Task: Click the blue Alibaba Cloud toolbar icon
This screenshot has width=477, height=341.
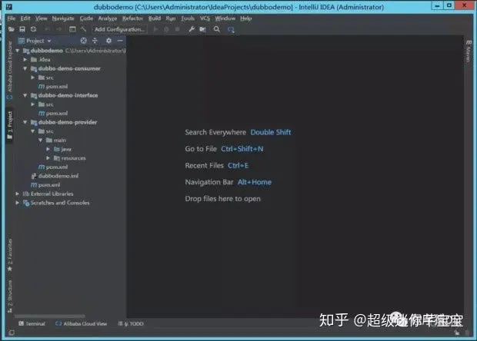Action: (x=231, y=29)
